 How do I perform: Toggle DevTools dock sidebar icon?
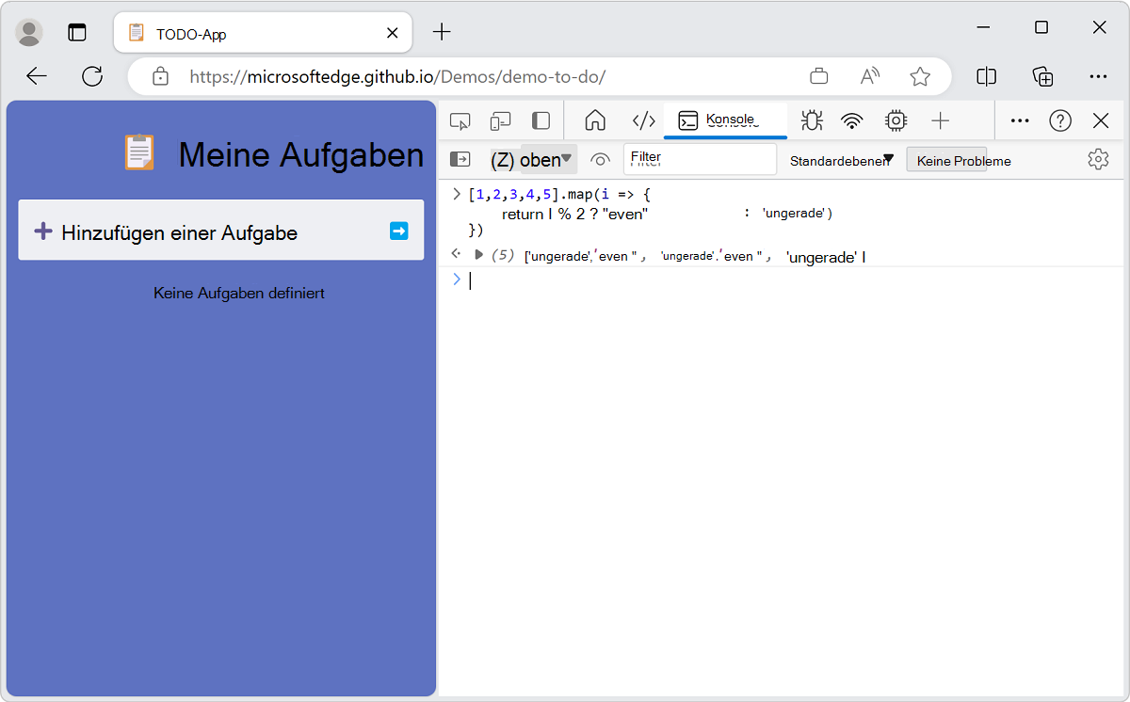[541, 120]
